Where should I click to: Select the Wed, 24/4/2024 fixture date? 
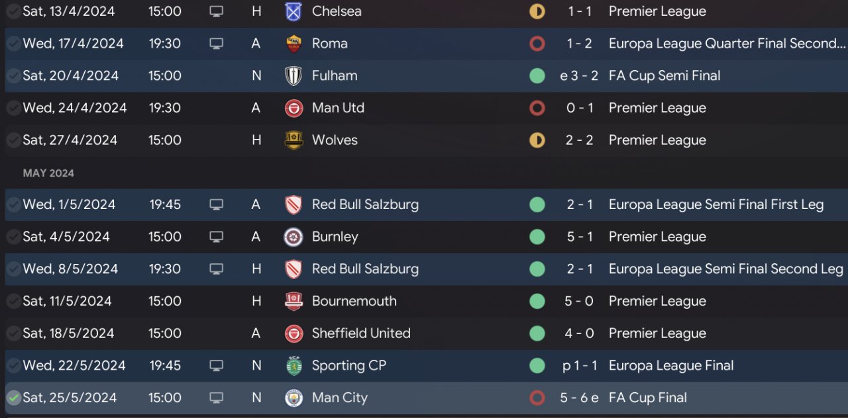tap(74, 108)
